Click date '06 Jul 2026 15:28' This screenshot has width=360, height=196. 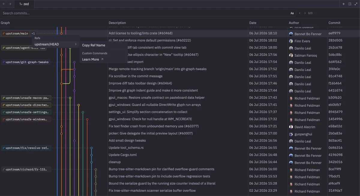[263, 183]
